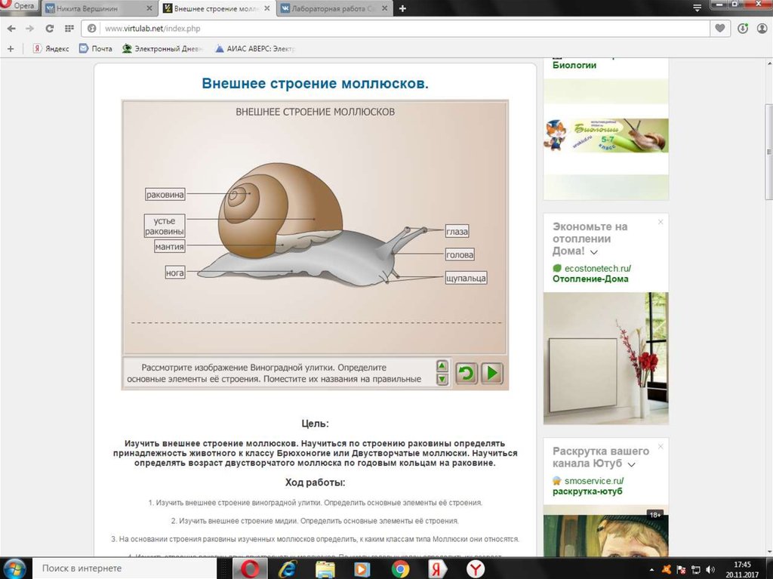Click the green restart arrow in the lab
This screenshot has height=579, width=773.
coord(466,373)
